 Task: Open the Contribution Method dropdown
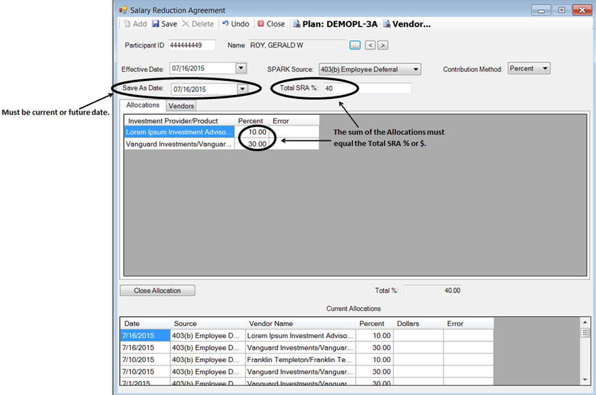(545, 68)
